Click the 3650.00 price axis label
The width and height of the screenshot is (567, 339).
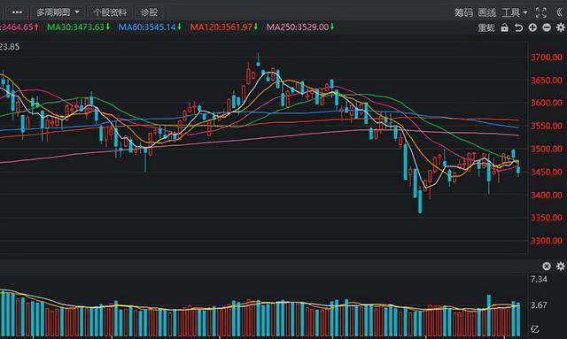(547, 81)
